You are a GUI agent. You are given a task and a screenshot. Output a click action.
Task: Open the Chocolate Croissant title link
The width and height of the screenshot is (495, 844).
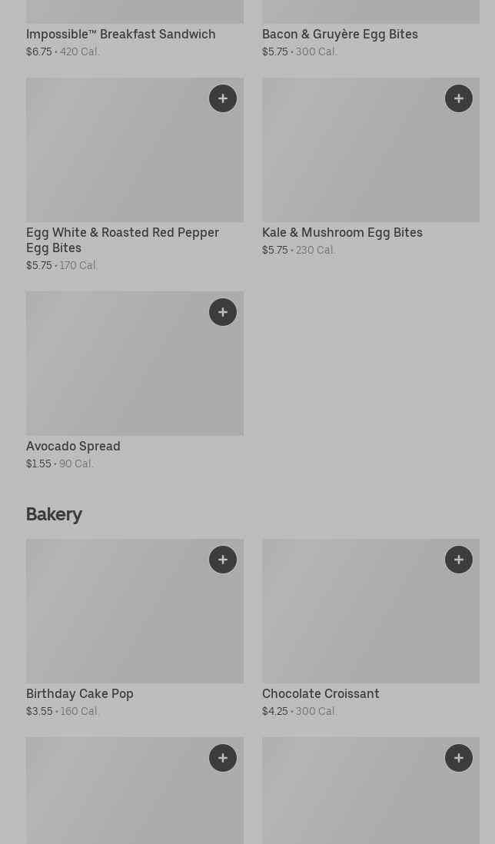[x=321, y=693]
